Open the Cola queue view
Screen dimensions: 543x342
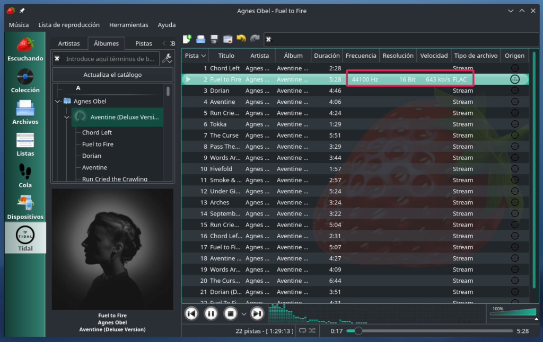click(x=25, y=176)
